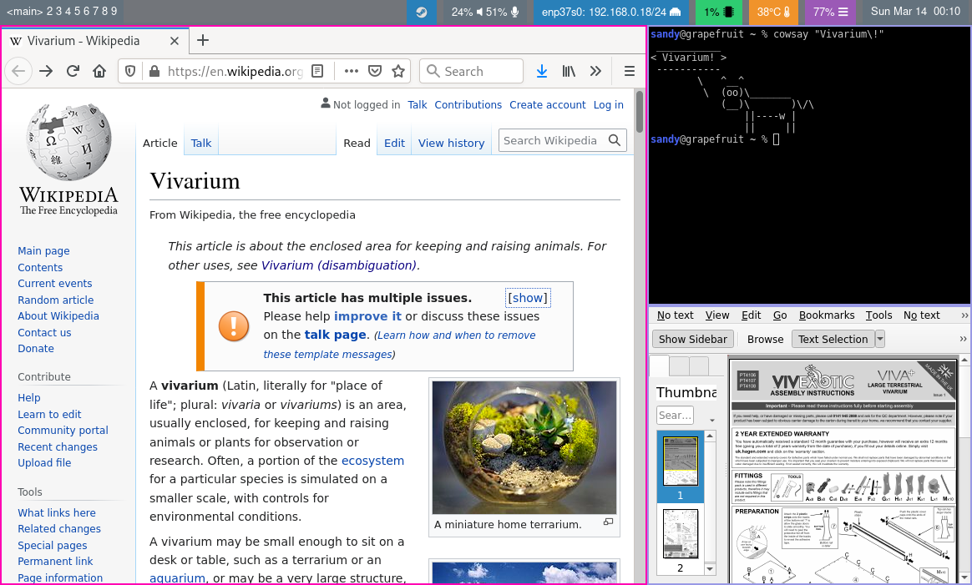The width and height of the screenshot is (972, 585).
Task: Open the thumbnail search options dropdown arrow
Action: click(x=711, y=420)
